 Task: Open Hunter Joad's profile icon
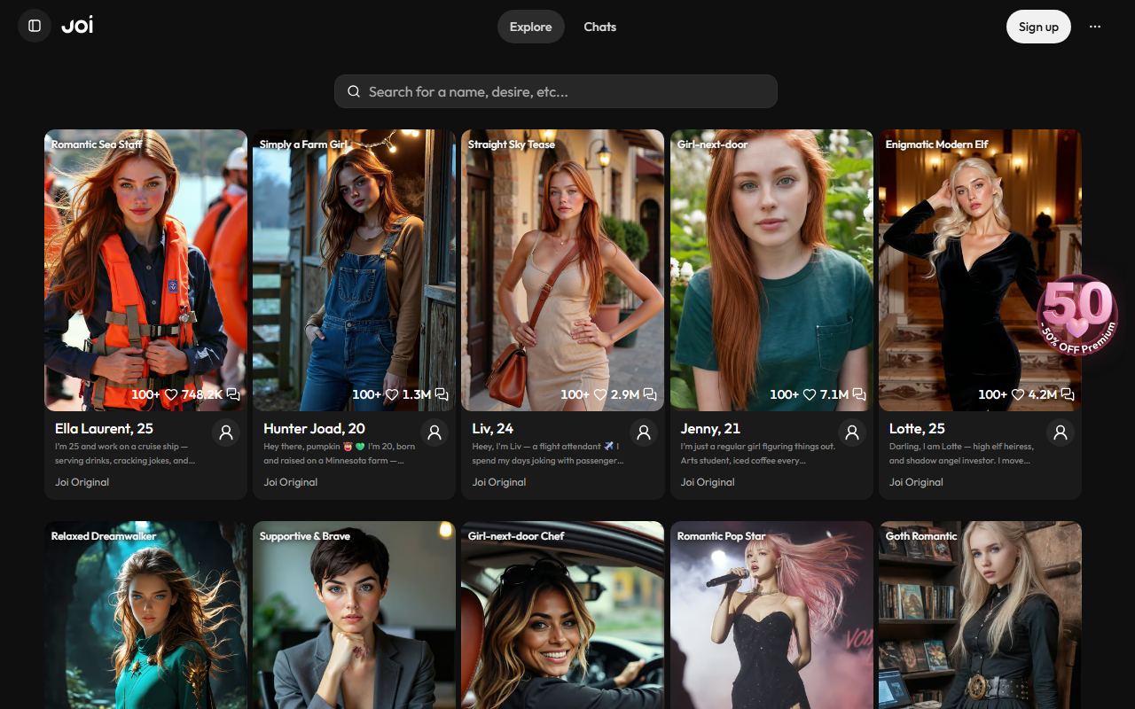click(434, 432)
